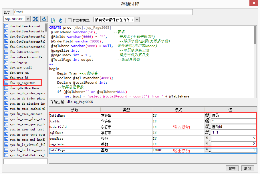
Task: Select dbo.up_Page2005 in the procedure list
Action: click(x=22, y=83)
